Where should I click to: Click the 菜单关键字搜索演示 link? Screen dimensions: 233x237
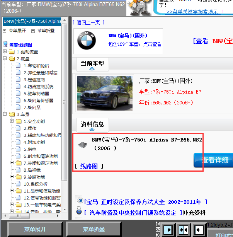click(192, 12)
